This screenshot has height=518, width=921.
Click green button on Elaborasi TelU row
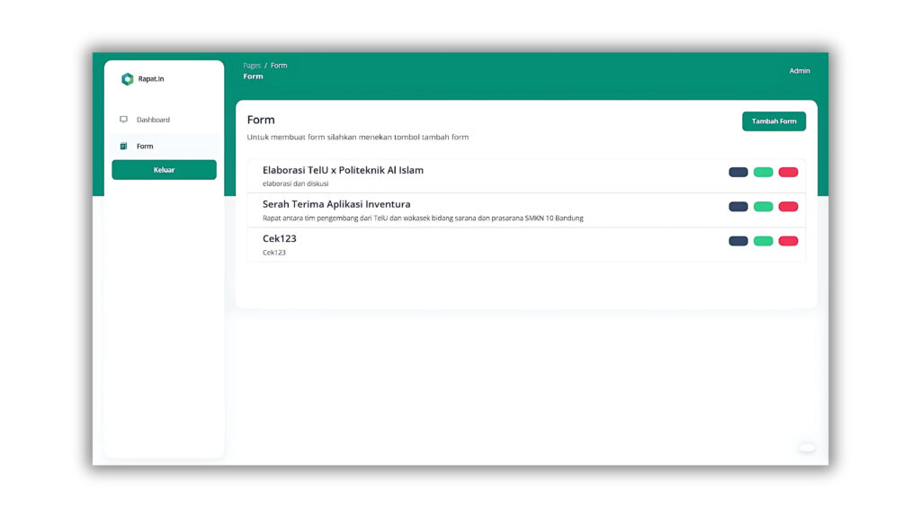[x=763, y=172]
